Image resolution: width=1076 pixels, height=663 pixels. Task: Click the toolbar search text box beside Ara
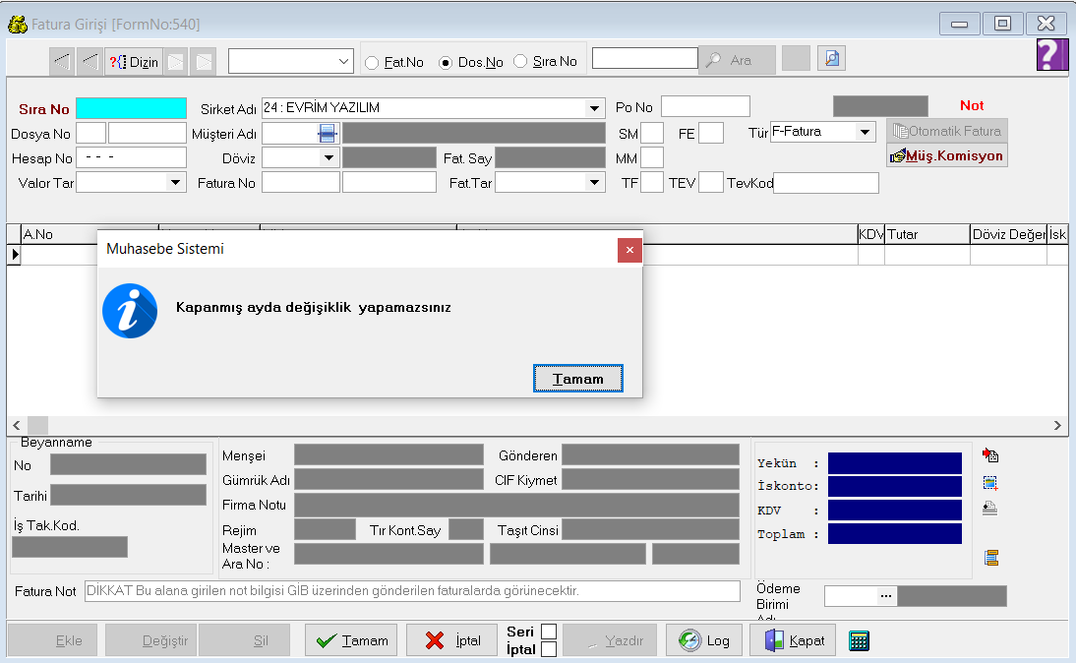(645, 58)
